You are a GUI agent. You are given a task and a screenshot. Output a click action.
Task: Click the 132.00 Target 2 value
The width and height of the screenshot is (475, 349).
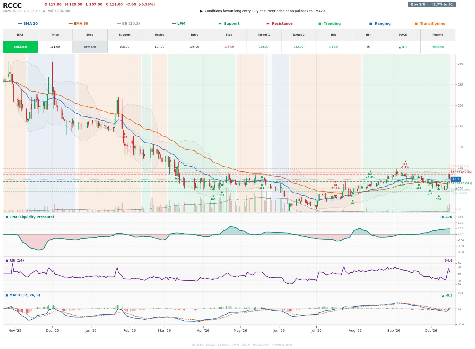click(x=299, y=47)
